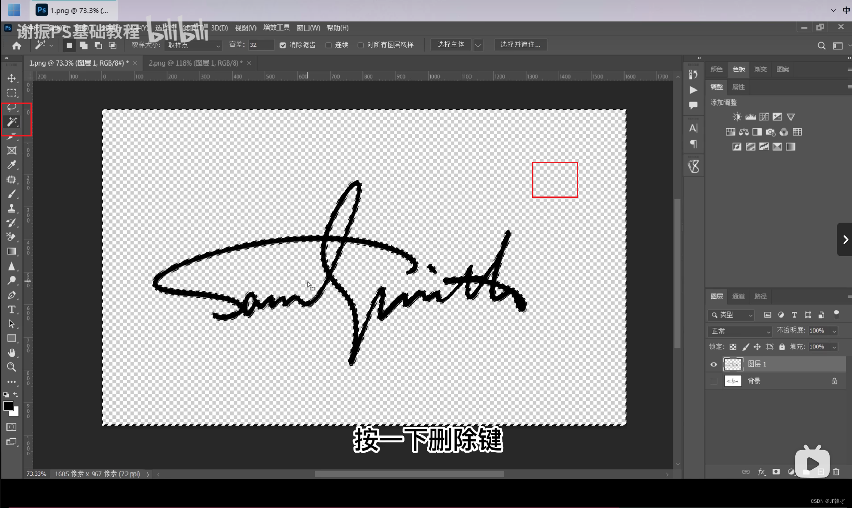This screenshot has height=508, width=852.
Task: Select the Pen tool
Action: pos(12,295)
